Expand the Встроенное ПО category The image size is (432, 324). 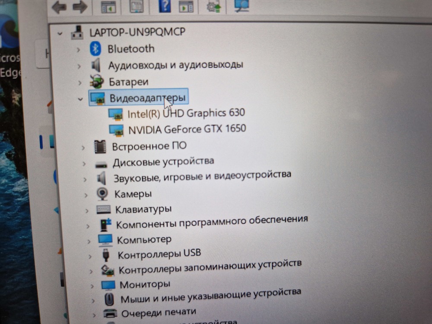coord(83,148)
